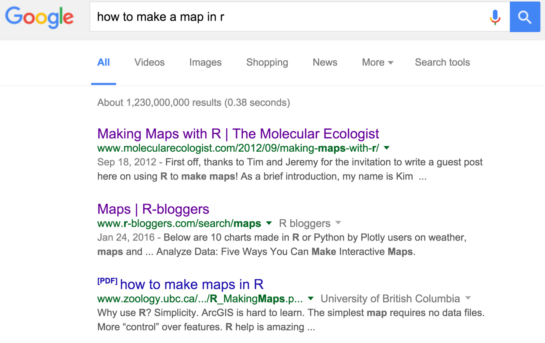Click the Why use R? Simplicity snippet
545x343 pixels.
(x=291, y=320)
